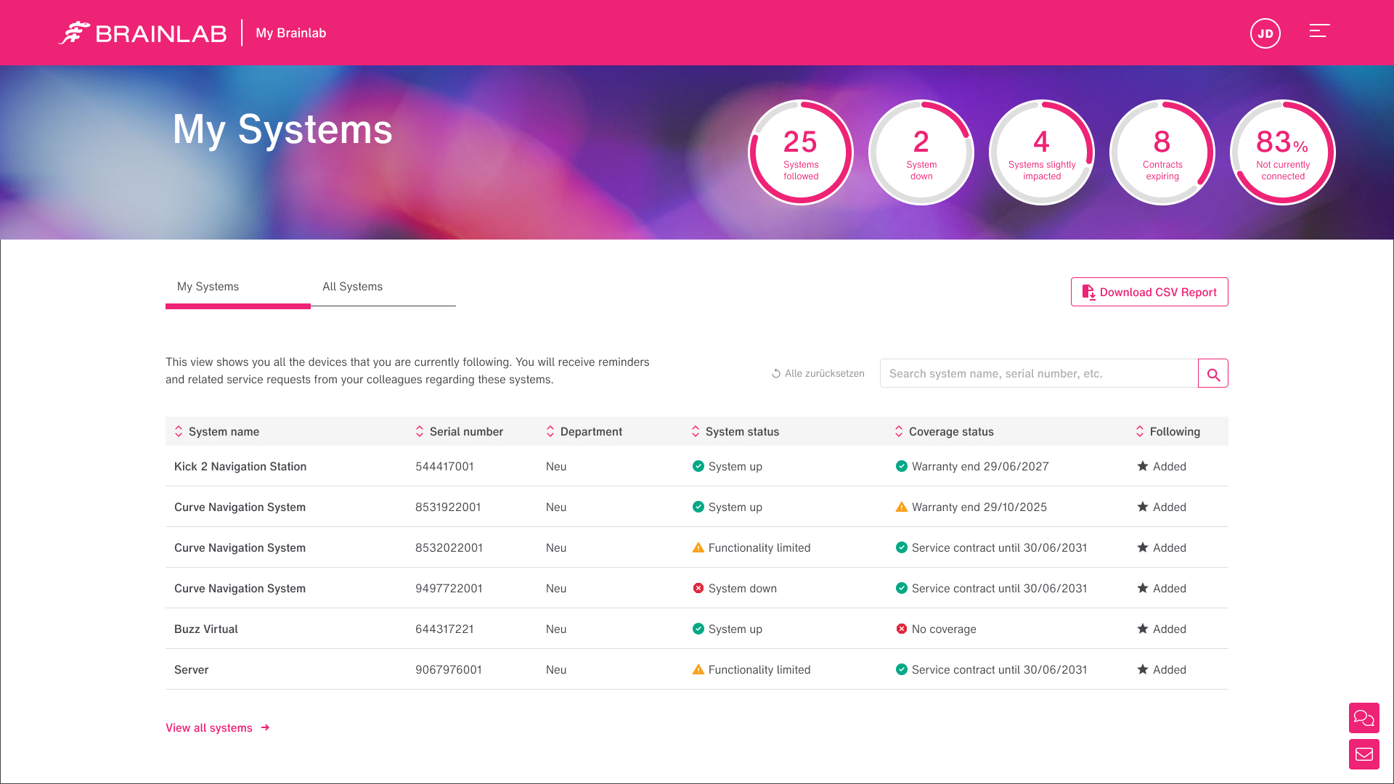Open the Kick 2 Navigation Station row
Screen dimensions: 1394x784
[697, 466]
